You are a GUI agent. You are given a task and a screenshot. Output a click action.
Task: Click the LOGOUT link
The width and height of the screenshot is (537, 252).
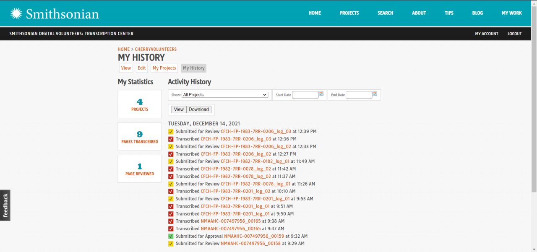(515, 34)
